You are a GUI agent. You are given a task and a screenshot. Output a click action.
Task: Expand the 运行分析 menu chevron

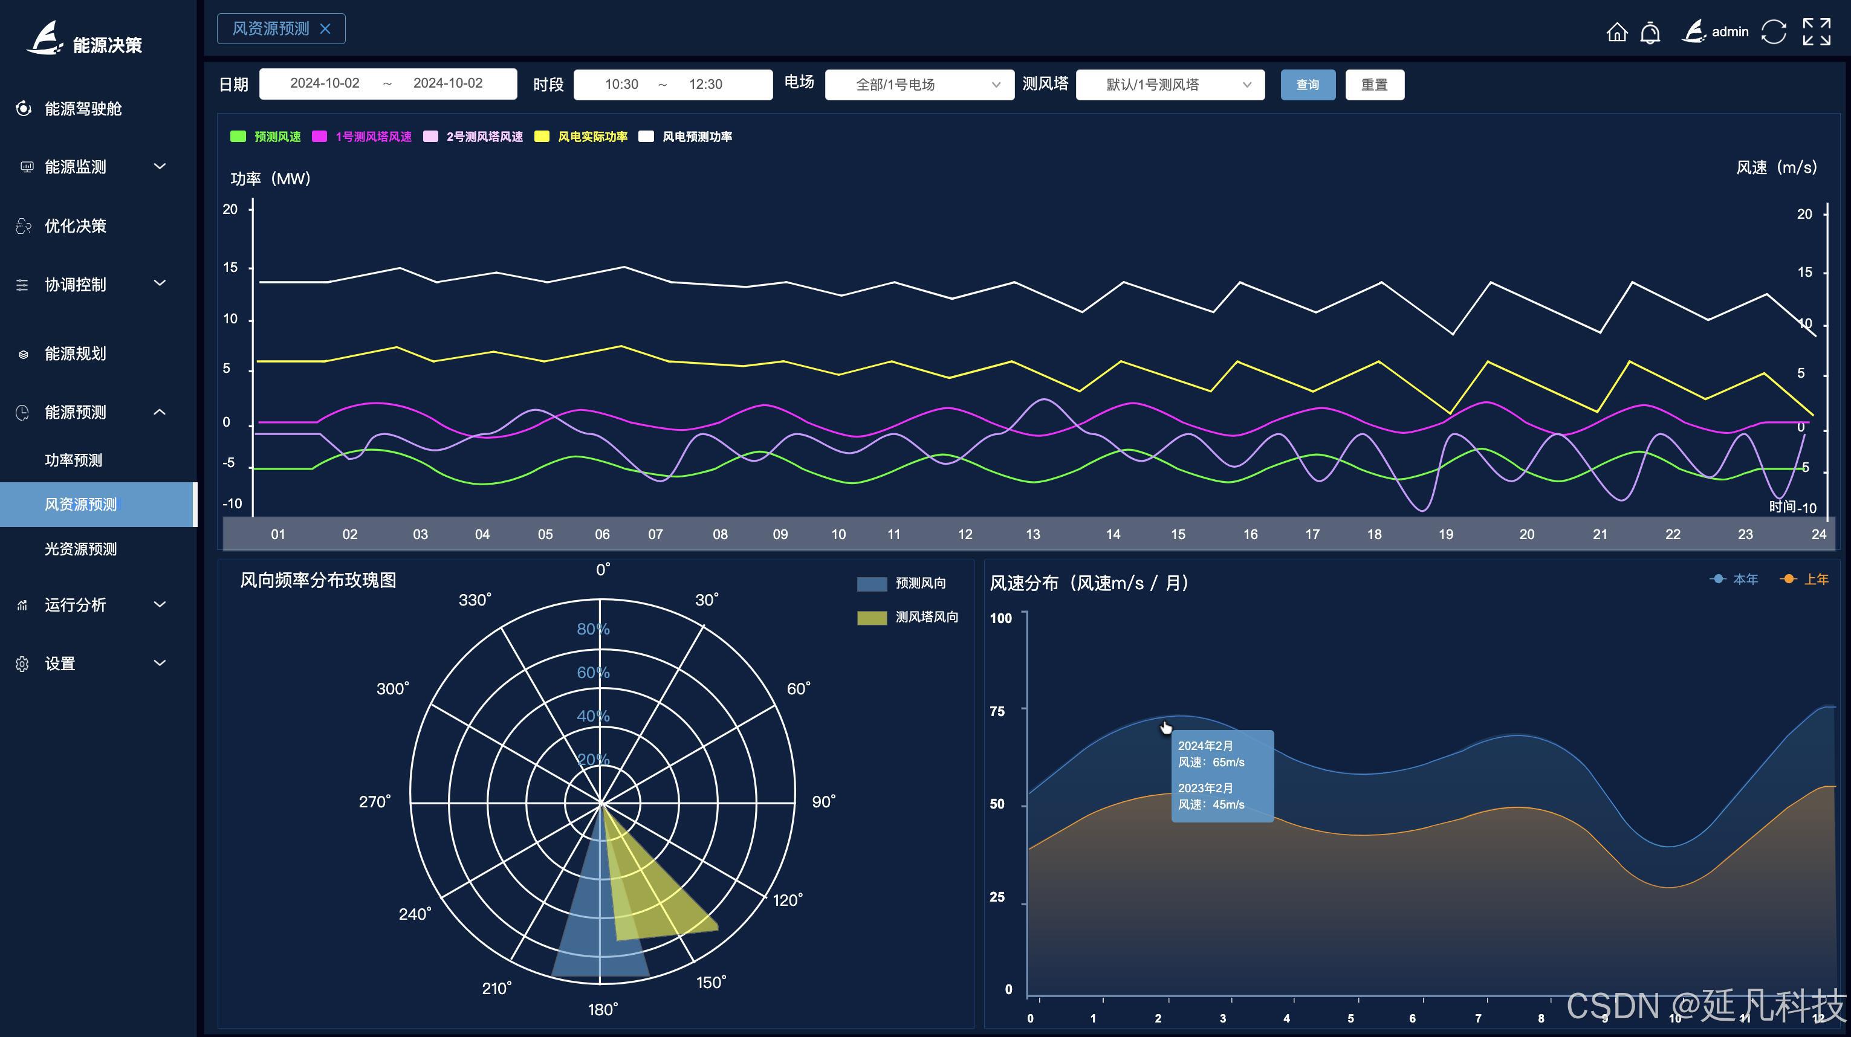pyautogui.click(x=160, y=605)
